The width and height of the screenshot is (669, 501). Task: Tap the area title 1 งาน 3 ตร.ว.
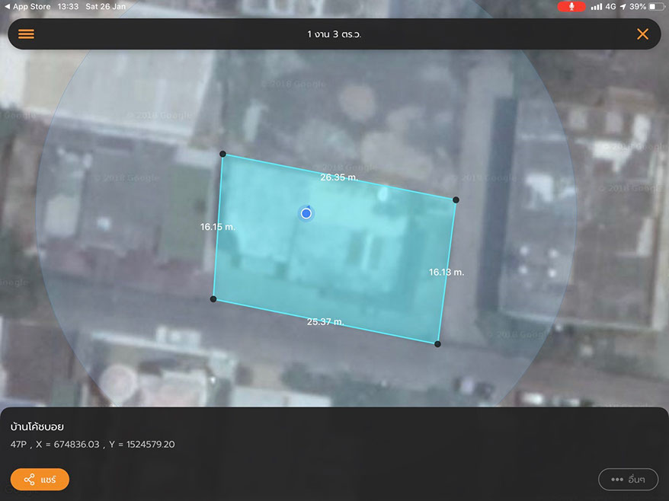[339, 34]
